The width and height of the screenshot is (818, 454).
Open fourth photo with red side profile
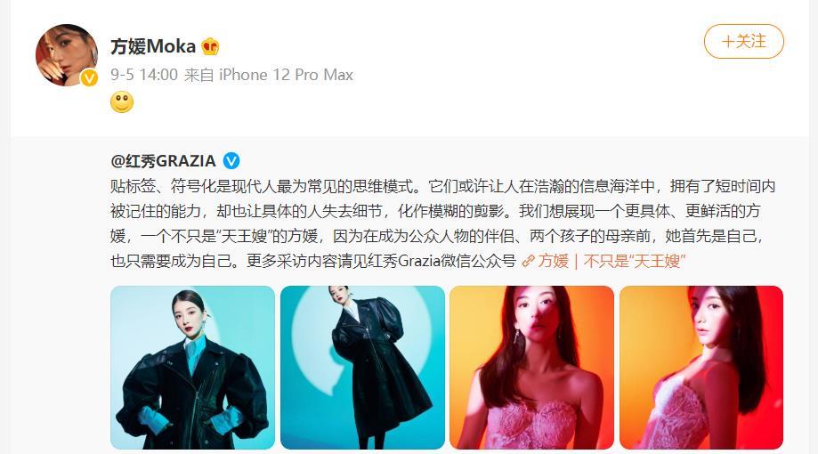click(701, 368)
